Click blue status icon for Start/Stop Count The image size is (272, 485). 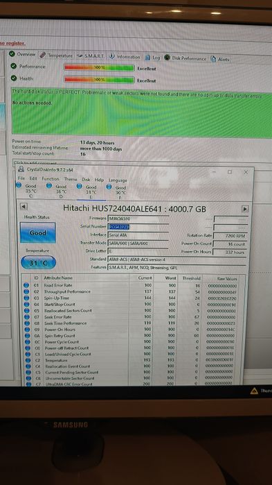[x=26, y=304]
